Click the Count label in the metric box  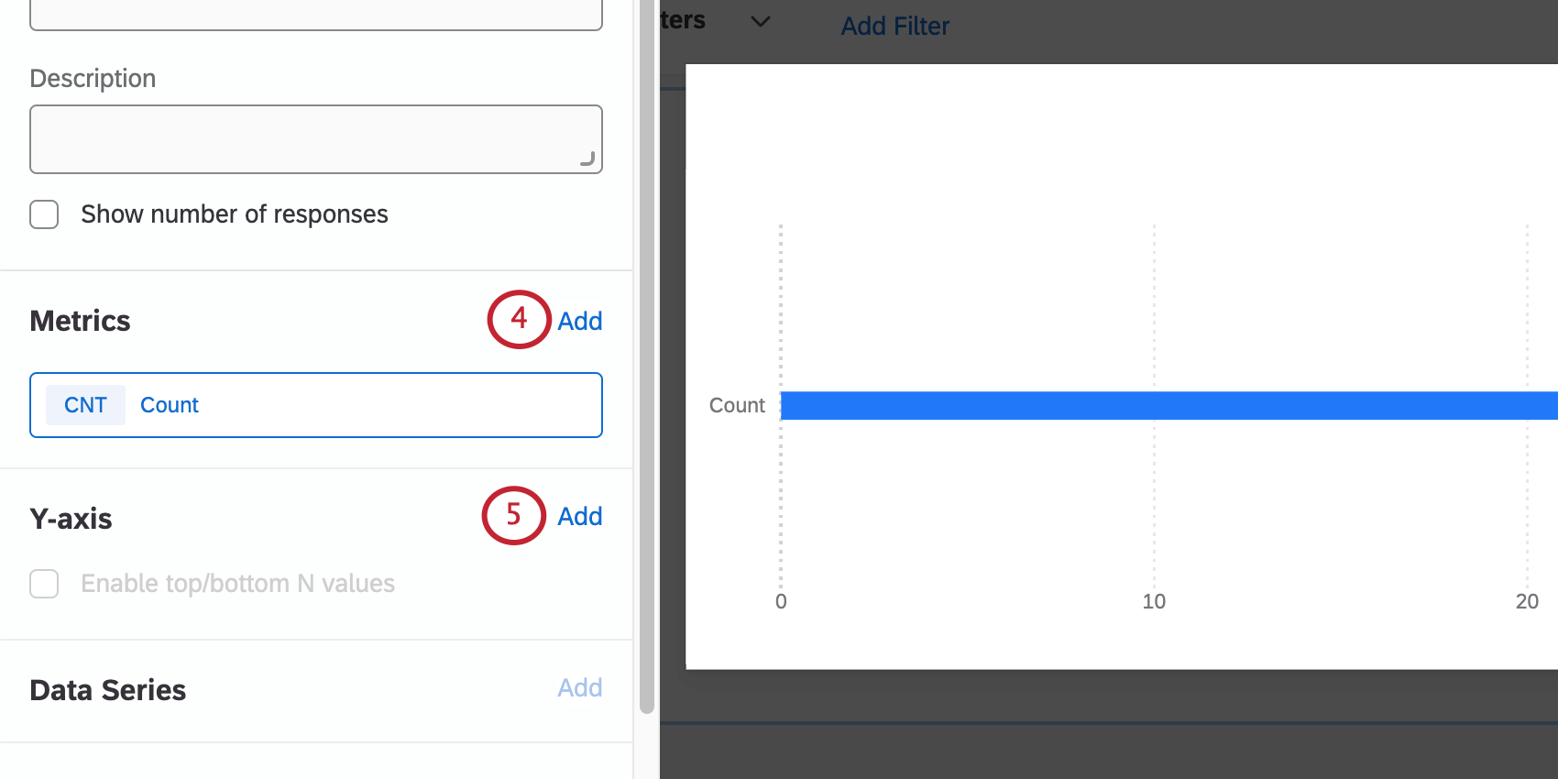(169, 404)
